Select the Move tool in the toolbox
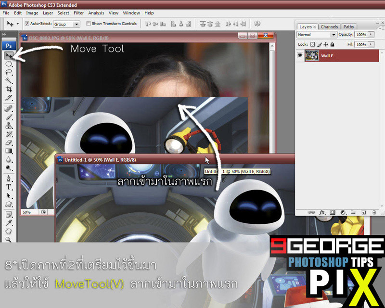The width and height of the screenshot is (385, 308). coord(9,55)
